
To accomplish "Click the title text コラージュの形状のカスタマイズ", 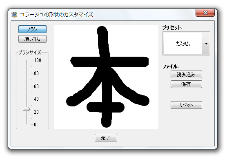I will (x=56, y=14).
